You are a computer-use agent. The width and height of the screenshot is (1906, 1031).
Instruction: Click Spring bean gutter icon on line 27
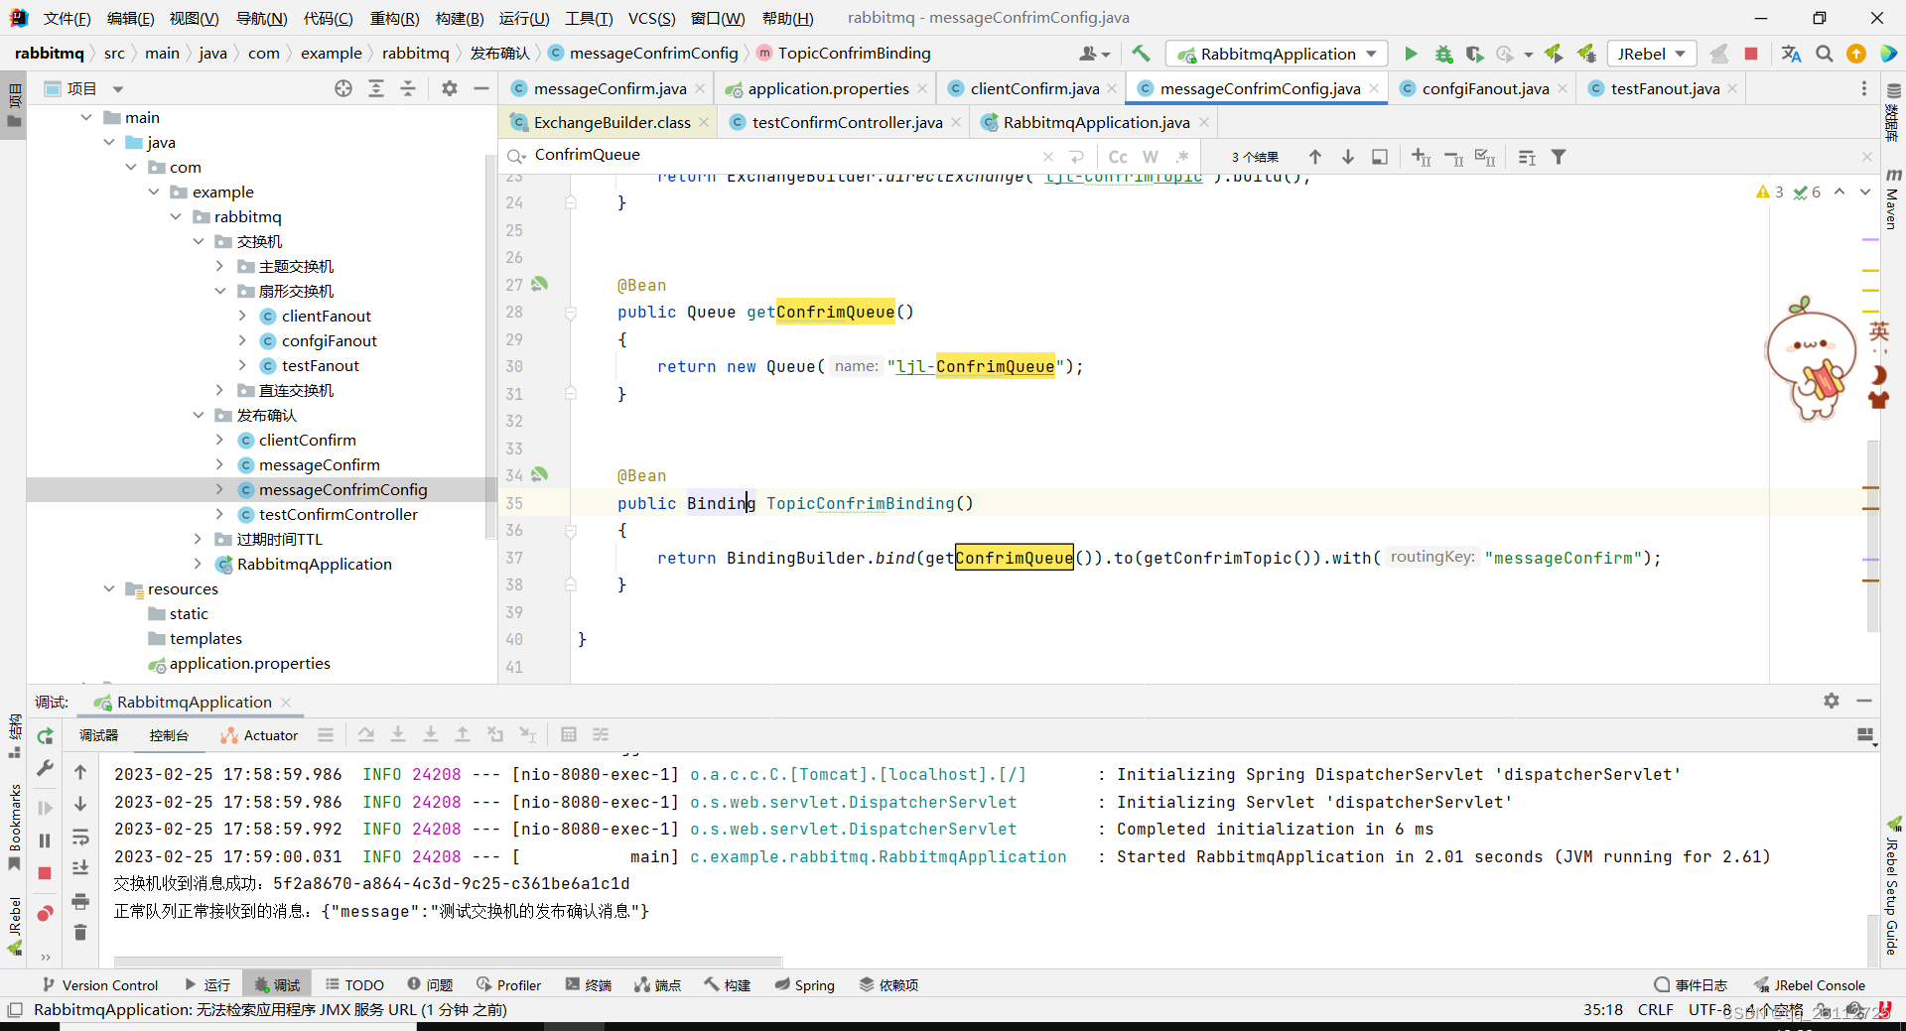[539, 284]
